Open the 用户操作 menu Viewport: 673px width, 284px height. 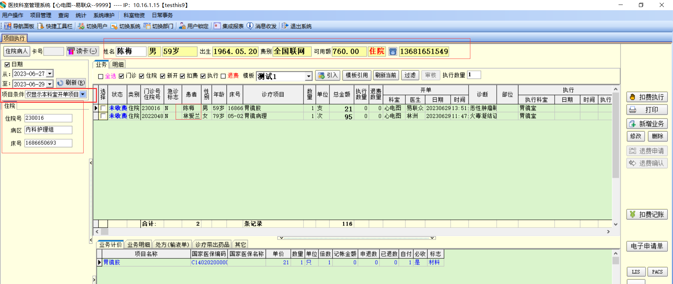(x=13, y=15)
